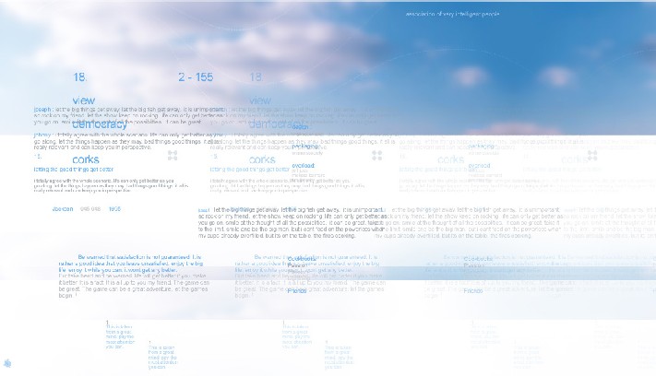656x376 pixels.
Task: Select the leftmost "view" heading
Action: [84, 100]
